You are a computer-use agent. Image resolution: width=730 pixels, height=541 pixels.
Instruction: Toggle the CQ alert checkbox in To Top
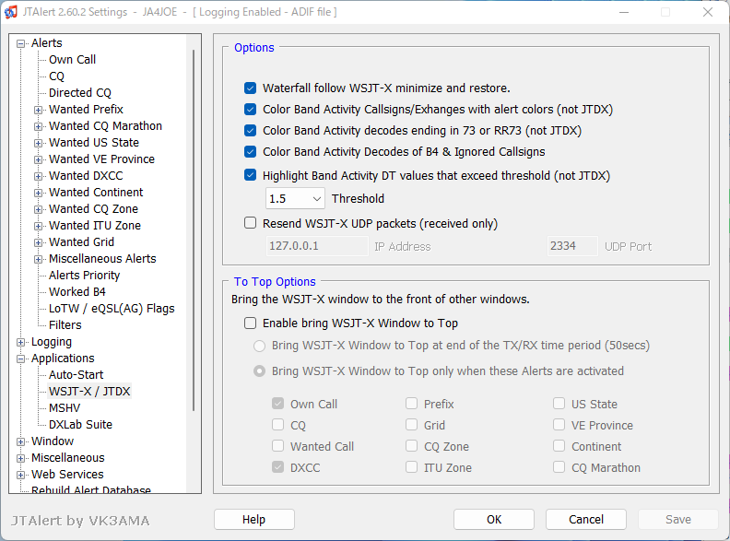point(278,425)
